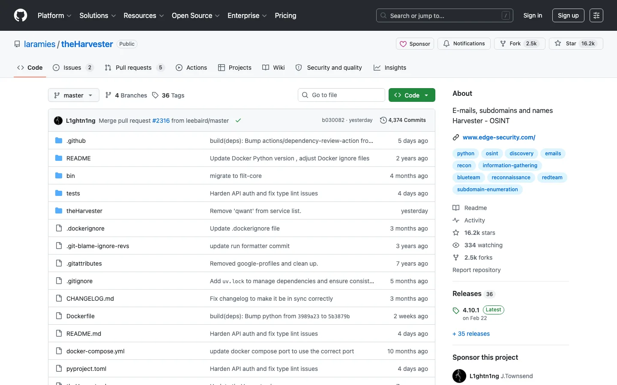
Task: Open the Dockerfile file entry
Action: click(81, 316)
